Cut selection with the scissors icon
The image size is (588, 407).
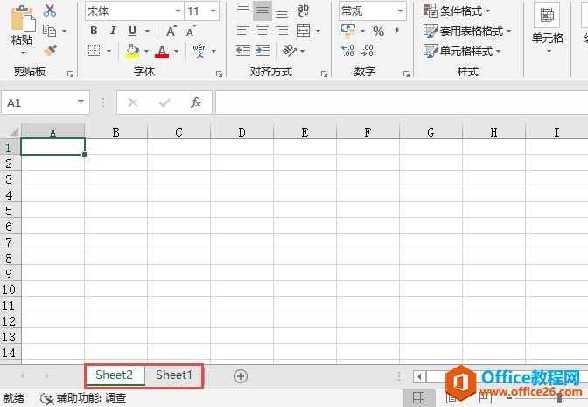(x=50, y=11)
